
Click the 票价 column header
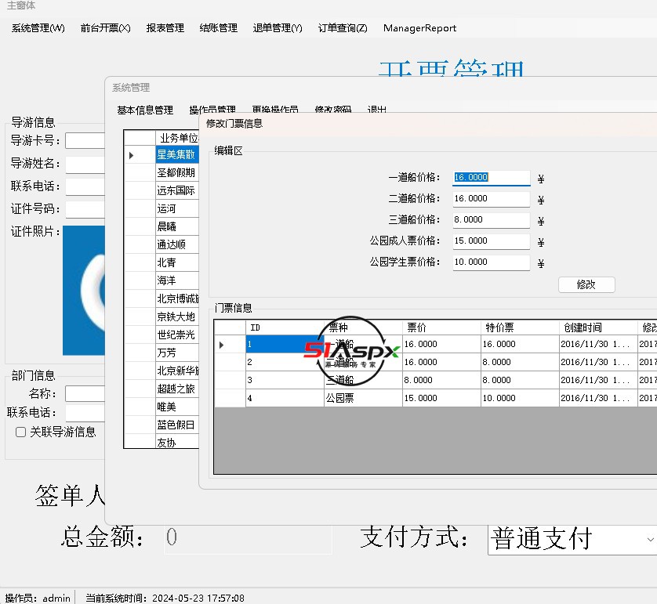click(x=441, y=327)
